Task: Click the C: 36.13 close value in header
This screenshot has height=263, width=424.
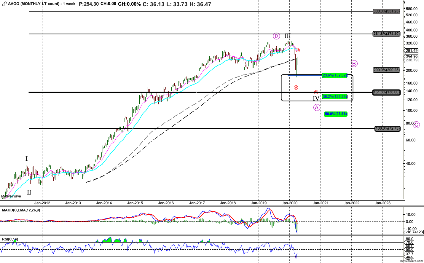Action: click(x=154, y=4)
